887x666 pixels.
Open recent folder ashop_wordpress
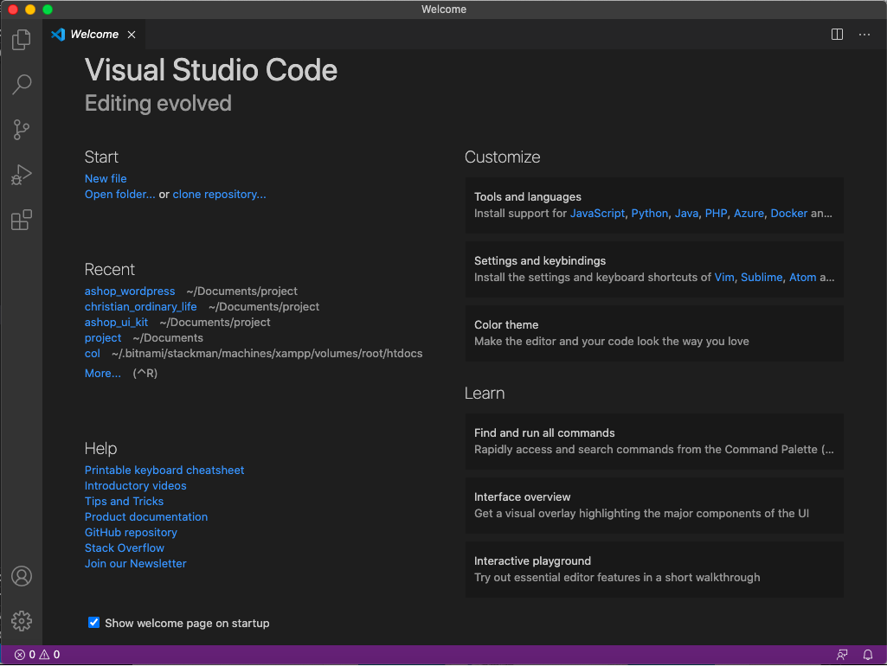(x=130, y=291)
